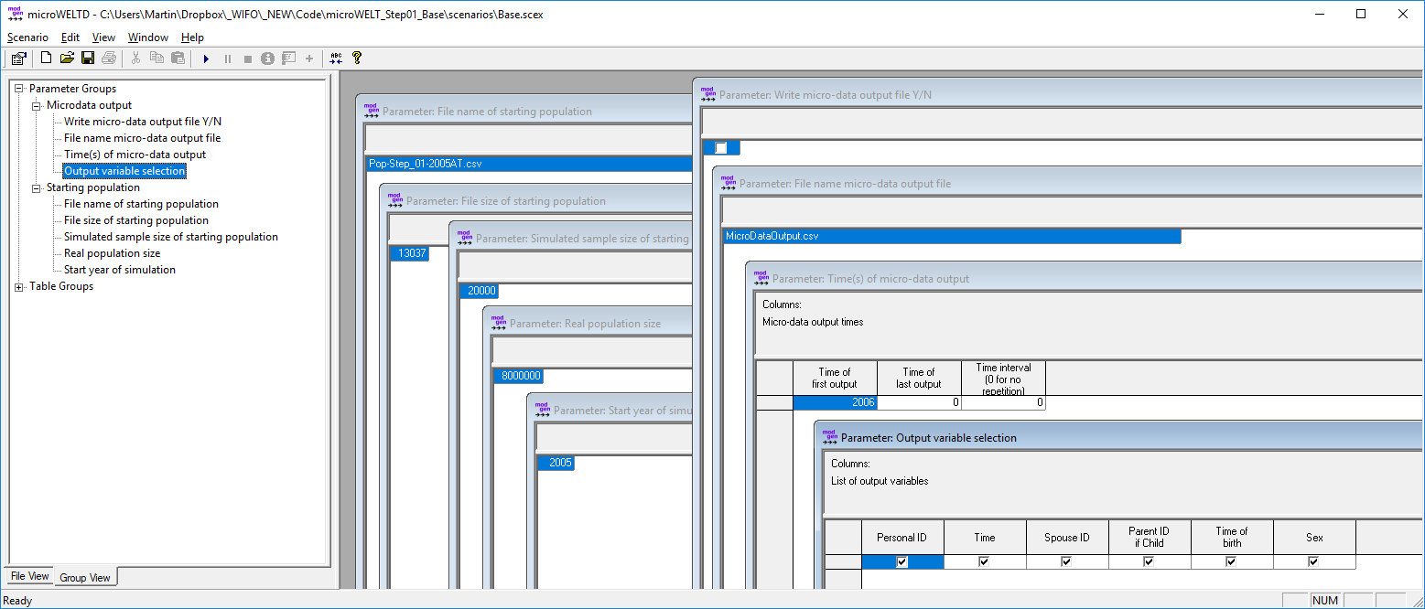
Task: Click the Print toolbar icon
Action: coord(109,59)
